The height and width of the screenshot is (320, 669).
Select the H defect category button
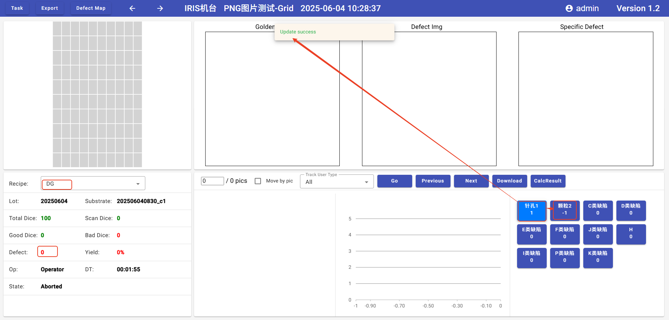631,234
